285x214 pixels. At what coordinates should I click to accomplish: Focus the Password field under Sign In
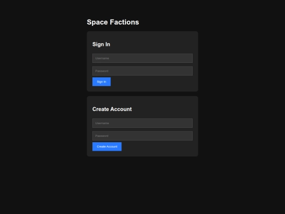point(142,71)
